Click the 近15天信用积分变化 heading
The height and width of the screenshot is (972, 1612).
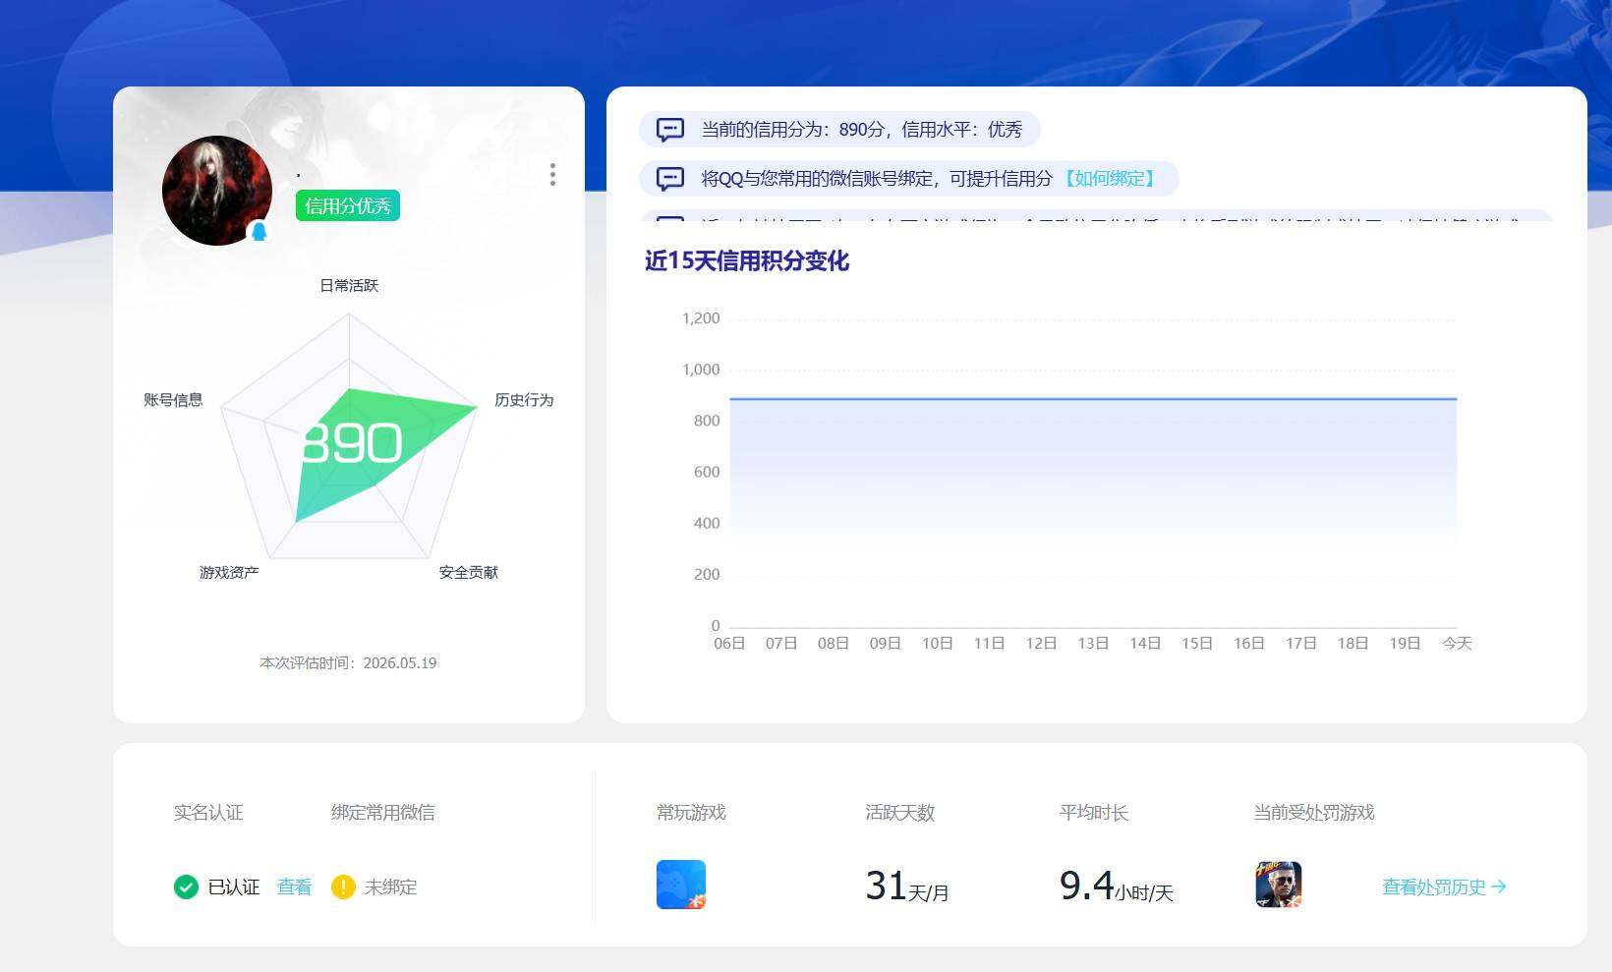click(747, 260)
